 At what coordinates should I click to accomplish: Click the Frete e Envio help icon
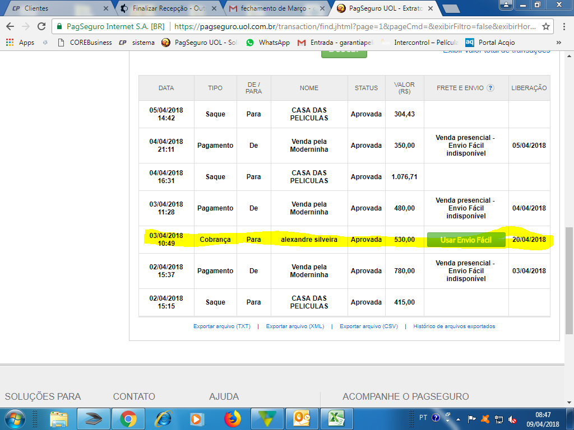click(490, 88)
